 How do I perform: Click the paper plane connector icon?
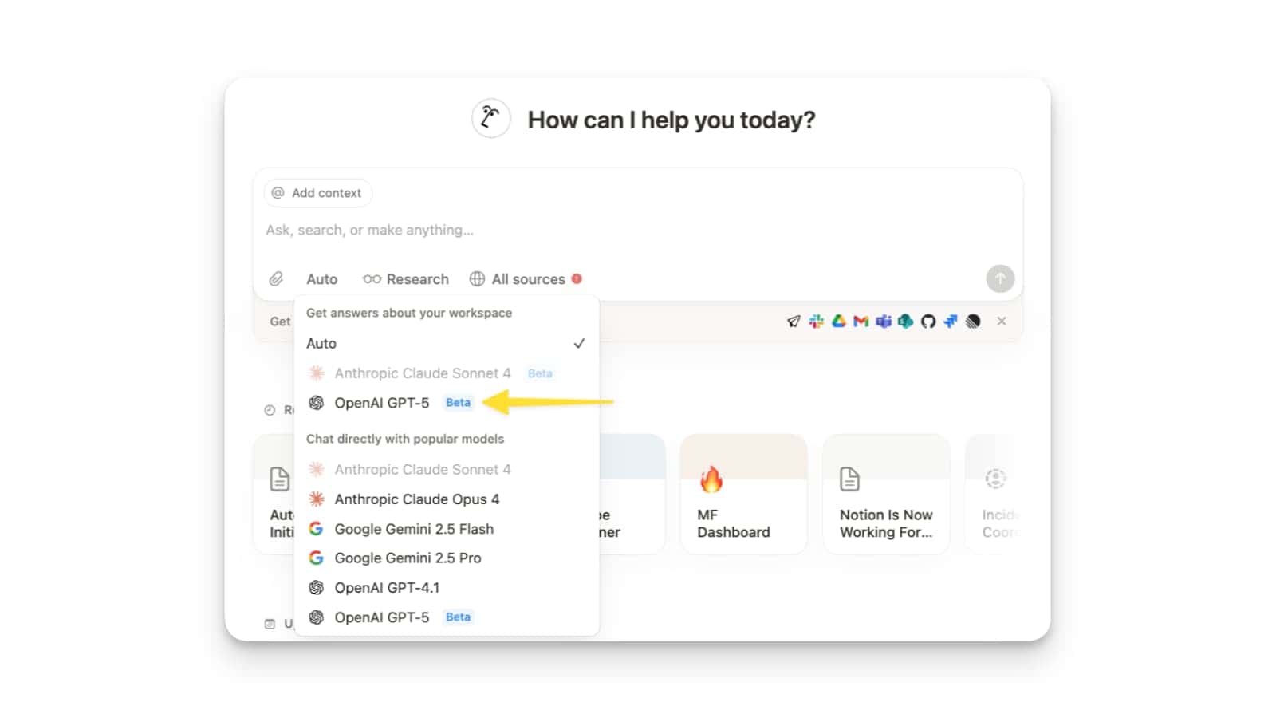794,321
